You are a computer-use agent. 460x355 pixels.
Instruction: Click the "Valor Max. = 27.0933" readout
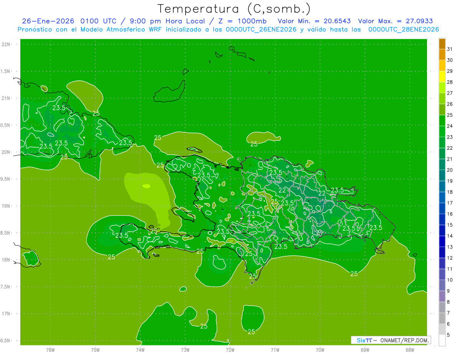[396, 21]
